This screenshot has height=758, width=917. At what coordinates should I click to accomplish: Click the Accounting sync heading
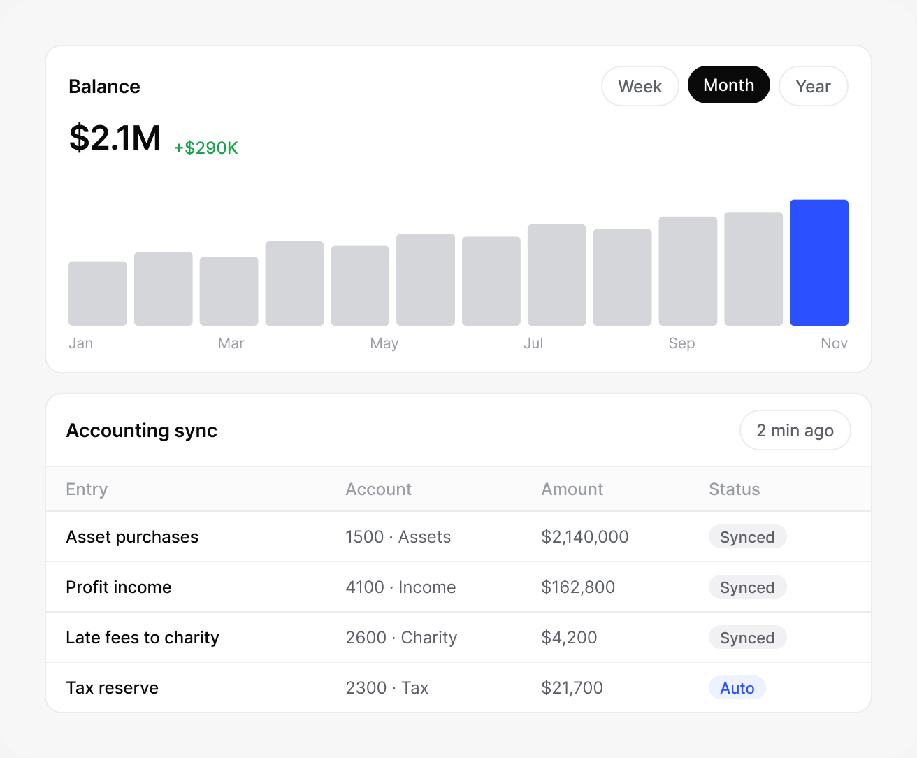coord(142,431)
